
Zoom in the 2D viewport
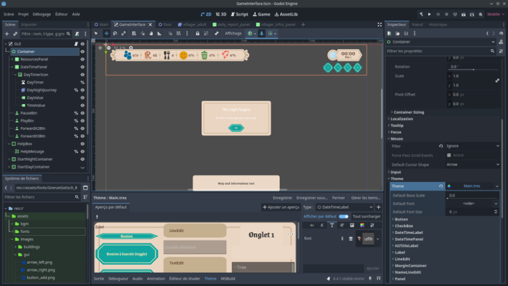click(131, 48)
